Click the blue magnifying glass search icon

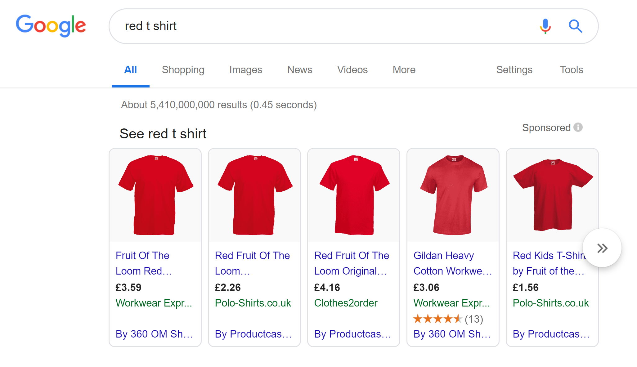(575, 26)
